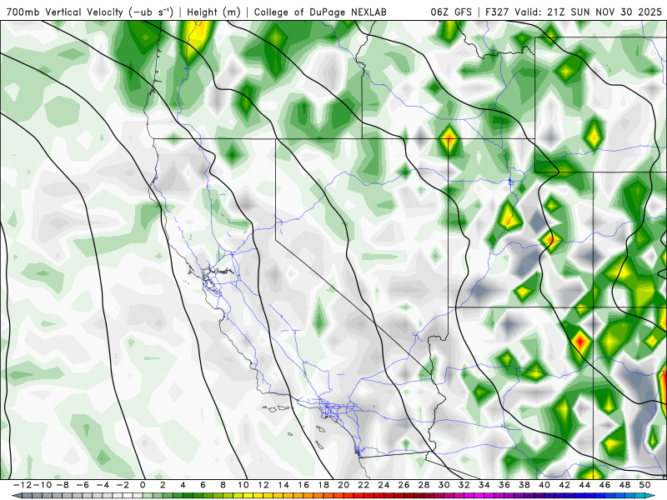Click the "36" color scale label
Screen dimensions: 667x500
coord(504,485)
